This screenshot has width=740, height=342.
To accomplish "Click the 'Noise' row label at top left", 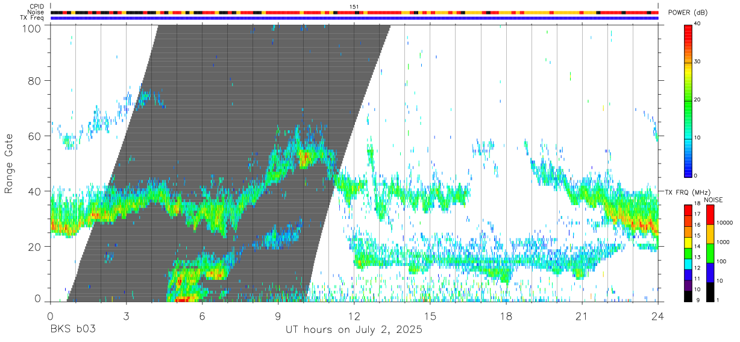I will coord(36,12).
